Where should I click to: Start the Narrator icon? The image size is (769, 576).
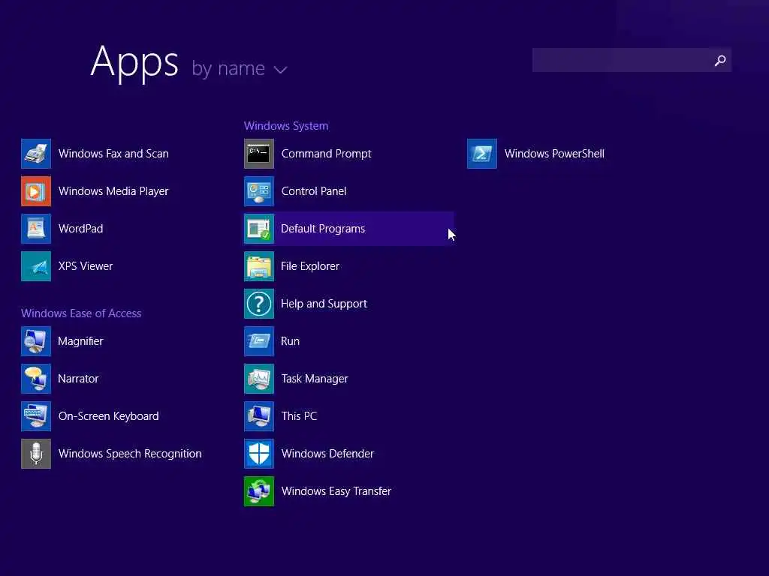[36, 379]
